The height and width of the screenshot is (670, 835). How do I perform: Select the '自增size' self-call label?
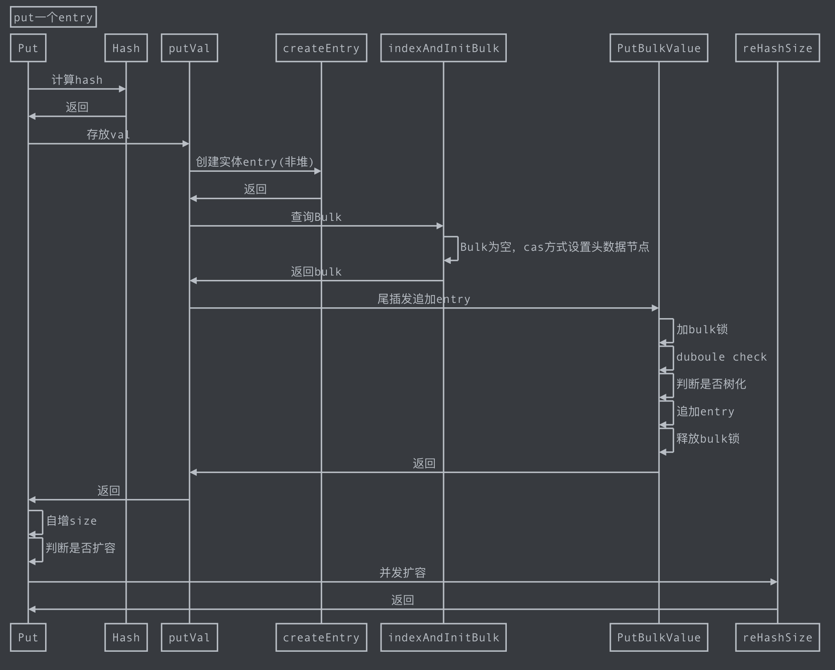tap(72, 521)
